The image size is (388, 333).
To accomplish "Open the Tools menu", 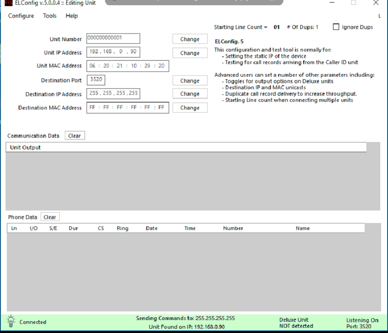I will 50,16.
